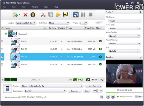Click the Merge film icon
Image resolution: width=144 pixels, height=106 pixels.
(x=65, y=15)
